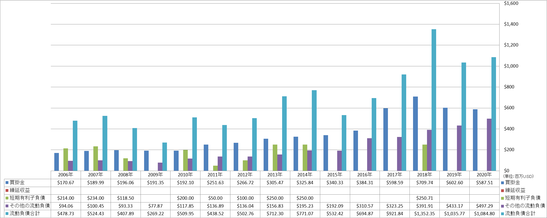Select the $478.73 cell for 2006年
The height and width of the screenshot is (218, 547).
point(66,214)
